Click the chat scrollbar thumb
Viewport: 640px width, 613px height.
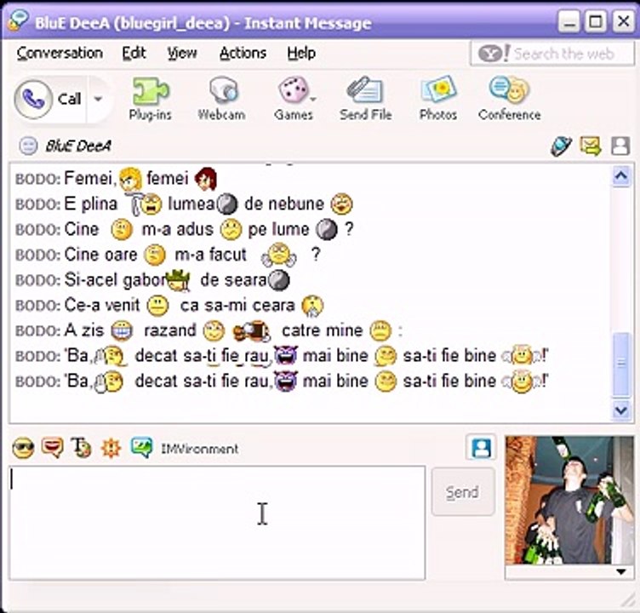coord(620,364)
